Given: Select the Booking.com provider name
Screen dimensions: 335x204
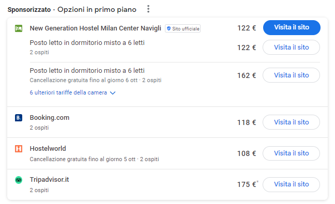Looking at the screenshot, I should point(50,118).
